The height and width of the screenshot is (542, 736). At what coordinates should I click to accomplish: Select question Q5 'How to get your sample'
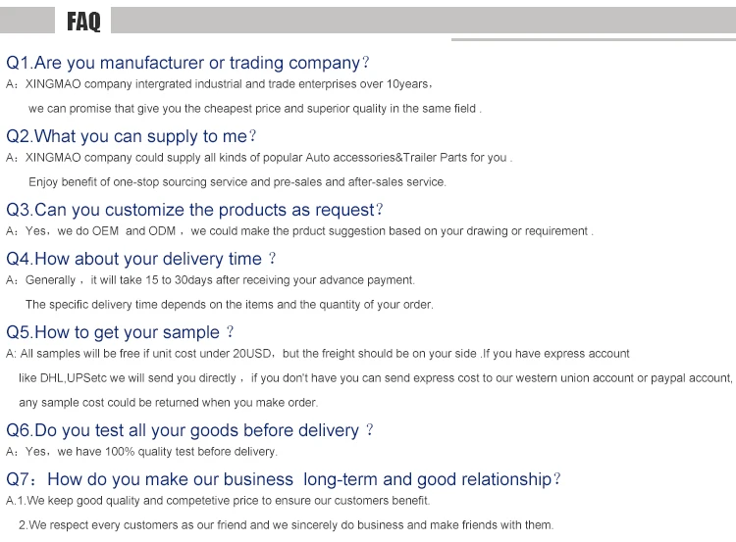pyautogui.click(x=120, y=332)
